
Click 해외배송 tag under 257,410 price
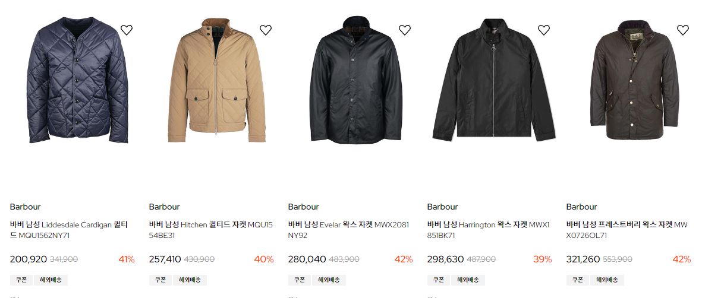(x=190, y=280)
